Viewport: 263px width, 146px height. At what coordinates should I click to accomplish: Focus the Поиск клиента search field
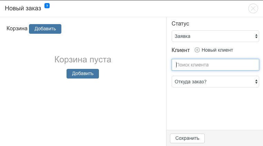(x=215, y=65)
